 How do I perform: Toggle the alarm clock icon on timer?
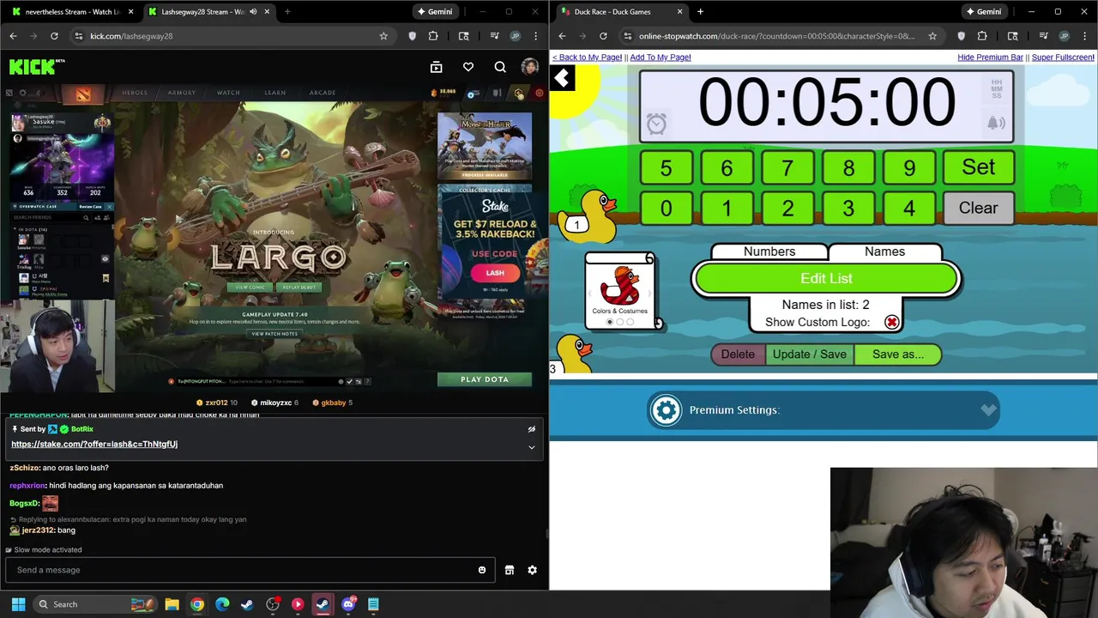(656, 124)
